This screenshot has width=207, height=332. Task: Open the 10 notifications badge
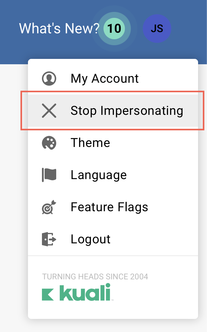(115, 29)
